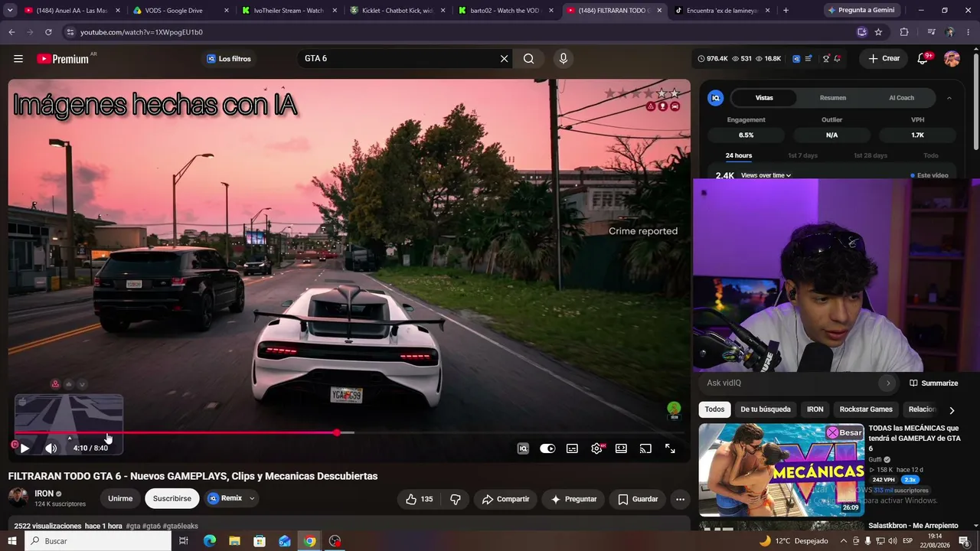This screenshot has width=980, height=551.
Task: Go to YouTube Premium home logo
Action: (x=63, y=59)
